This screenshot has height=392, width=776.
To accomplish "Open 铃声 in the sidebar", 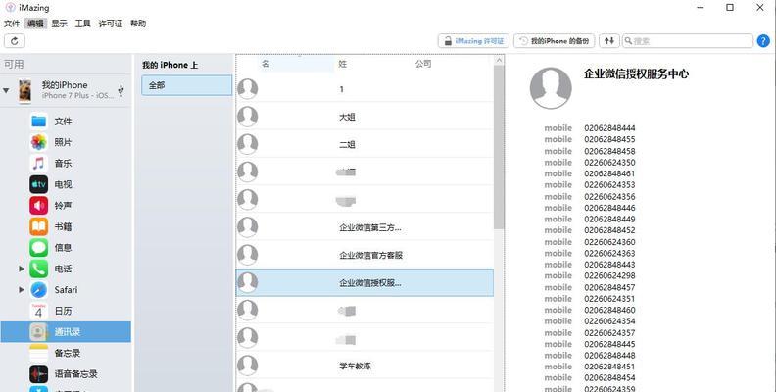I will point(66,206).
